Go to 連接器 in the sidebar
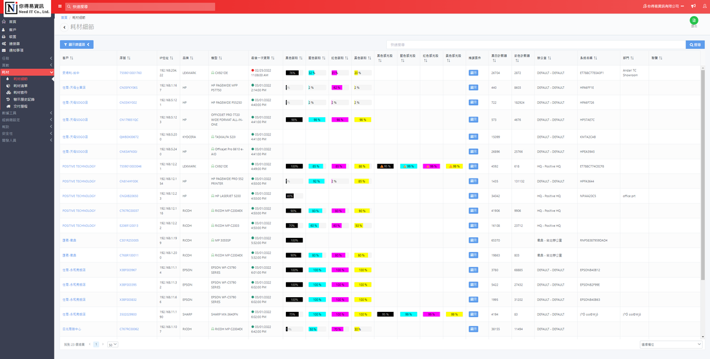The image size is (710, 359). coord(14,43)
